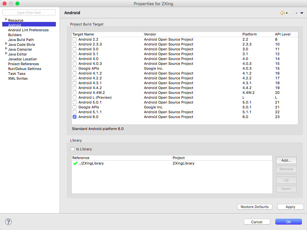Image resolution: width=307 pixels, height=230 pixels.
Task: Click the Up library order button
Action: click(x=286, y=180)
